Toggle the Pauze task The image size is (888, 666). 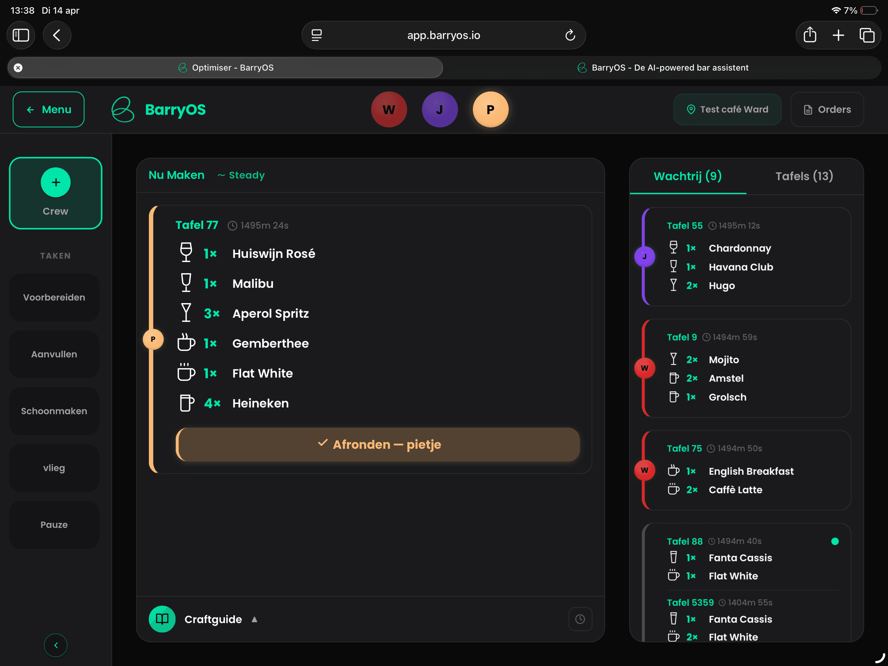tap(54, 525)
